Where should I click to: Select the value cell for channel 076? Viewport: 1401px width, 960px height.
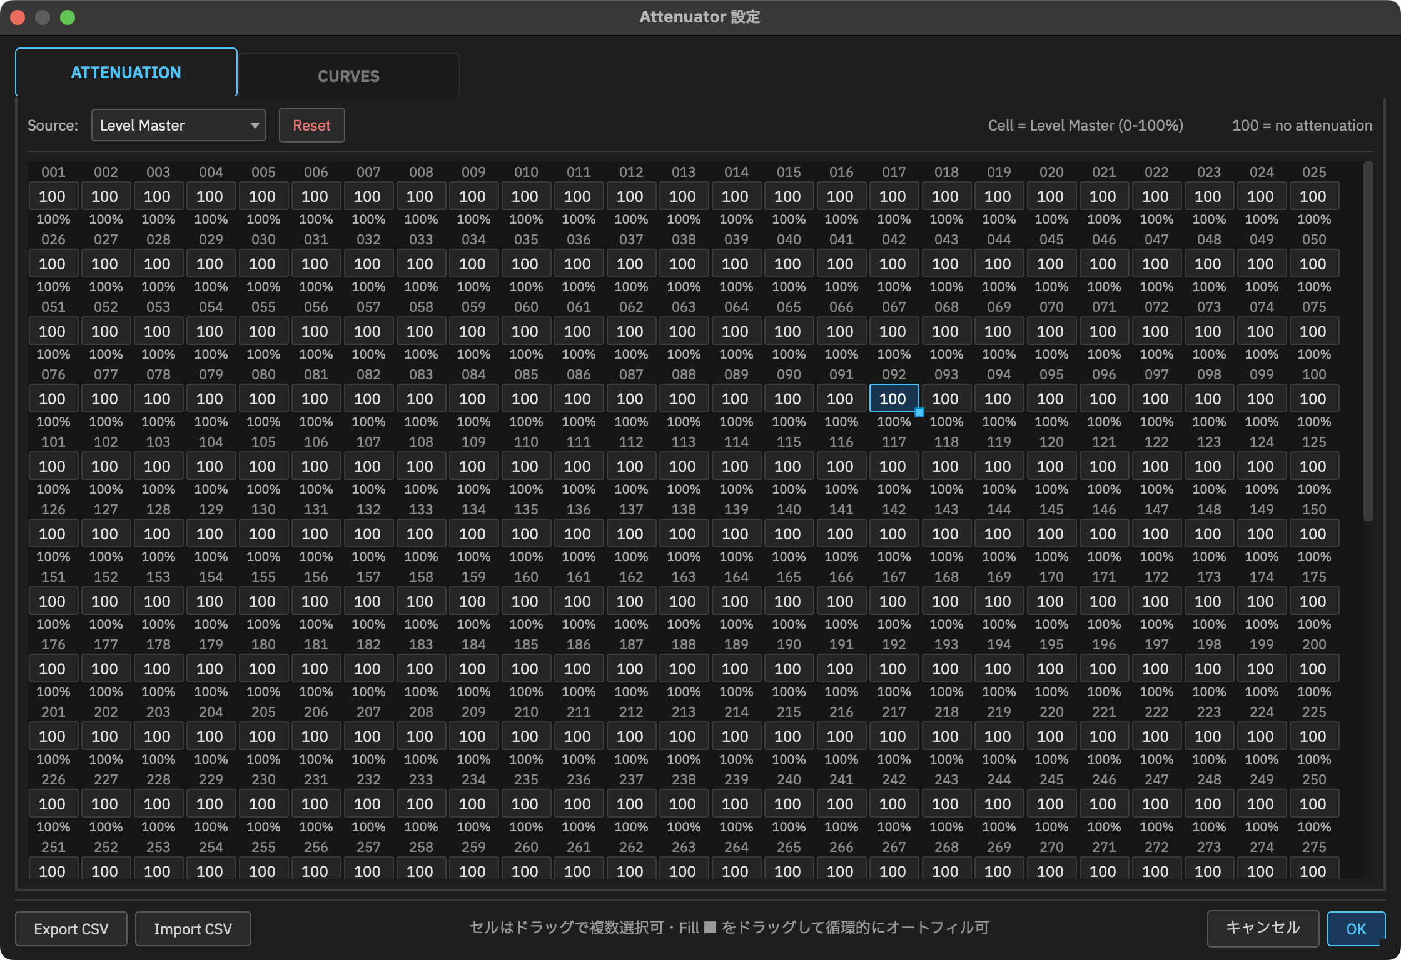tap(53, 399)
